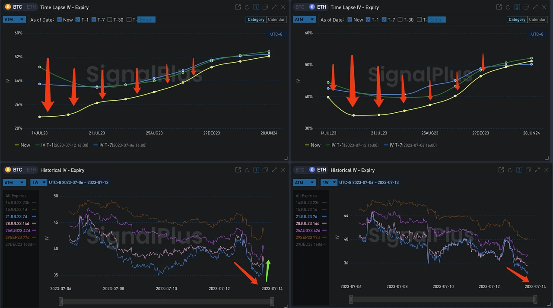This screenshot has width=553, height=308.
Task: Switch to Calendar view in BTC Time Lapse
Action: (x=276, y=19)
